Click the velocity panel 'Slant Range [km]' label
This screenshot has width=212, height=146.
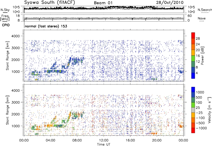(x=7, y=110)
